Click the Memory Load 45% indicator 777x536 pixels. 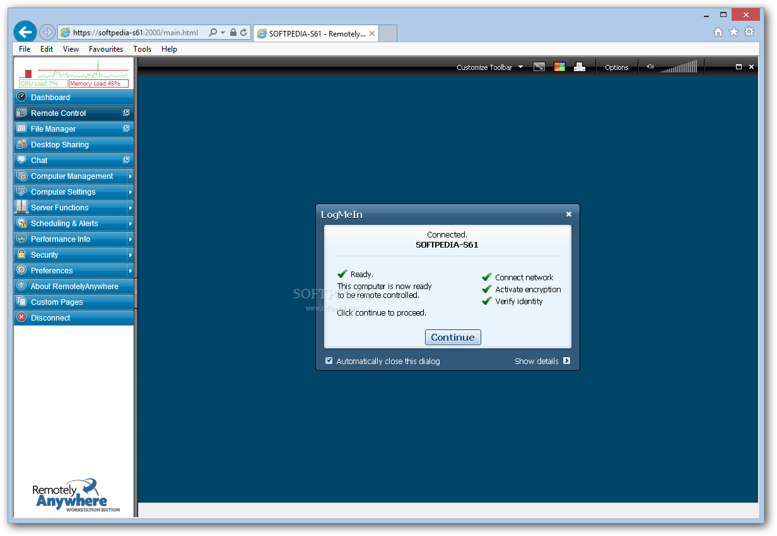(x=98, y=83)
